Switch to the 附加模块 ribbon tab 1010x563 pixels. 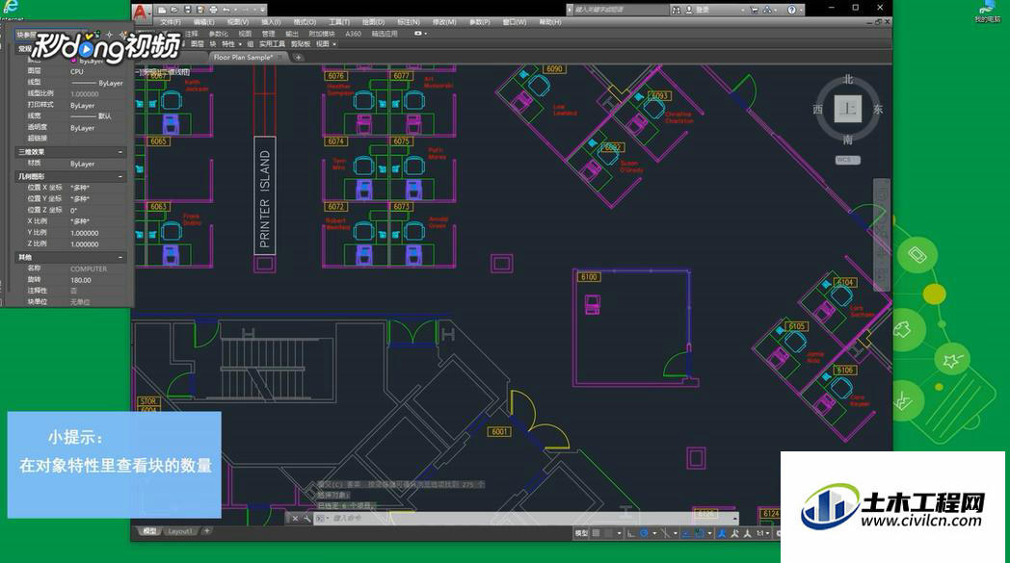point(322,34)
